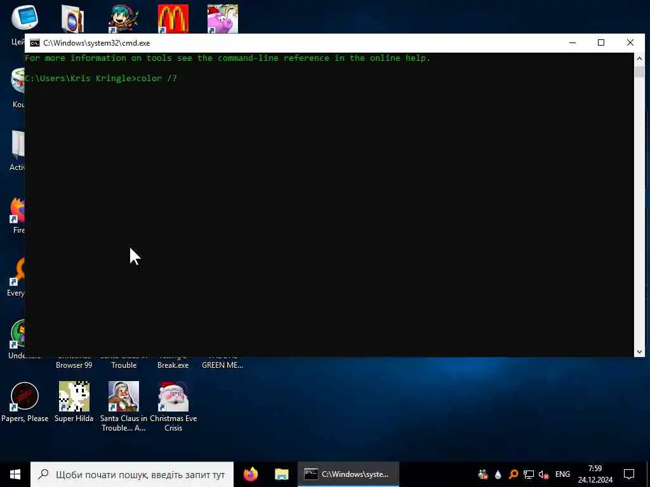Select the Break.exe desktop icon label
Viewport: 650px width, 487px height.
(173, 365)
